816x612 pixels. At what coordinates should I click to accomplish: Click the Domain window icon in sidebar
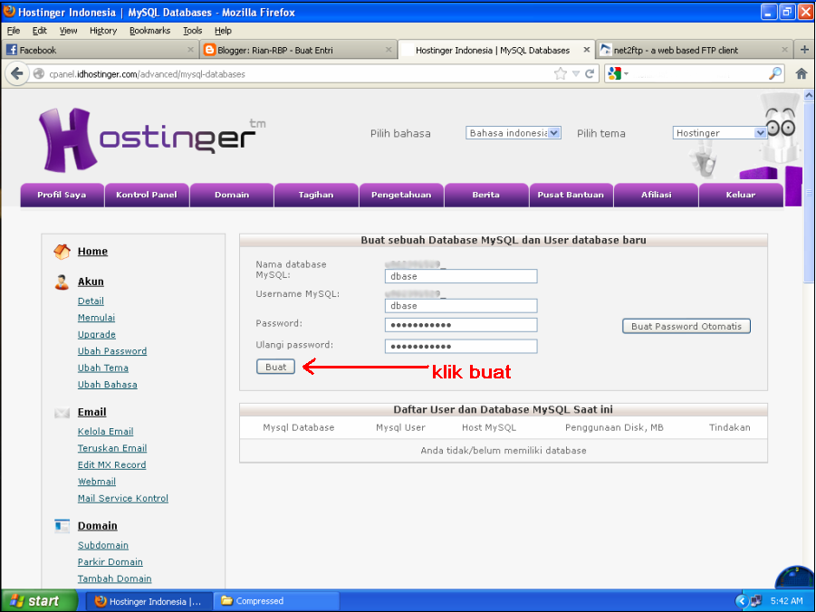(x=62, y=526)
